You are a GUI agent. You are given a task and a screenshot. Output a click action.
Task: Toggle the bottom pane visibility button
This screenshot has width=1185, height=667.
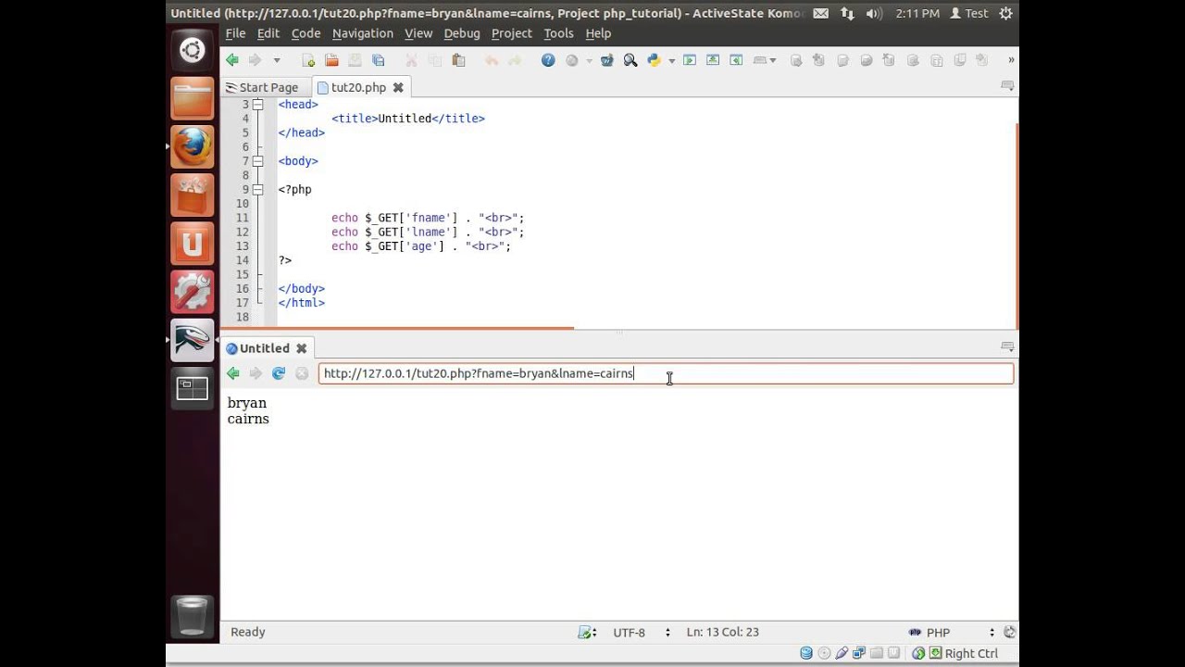(x=713, y=60)
